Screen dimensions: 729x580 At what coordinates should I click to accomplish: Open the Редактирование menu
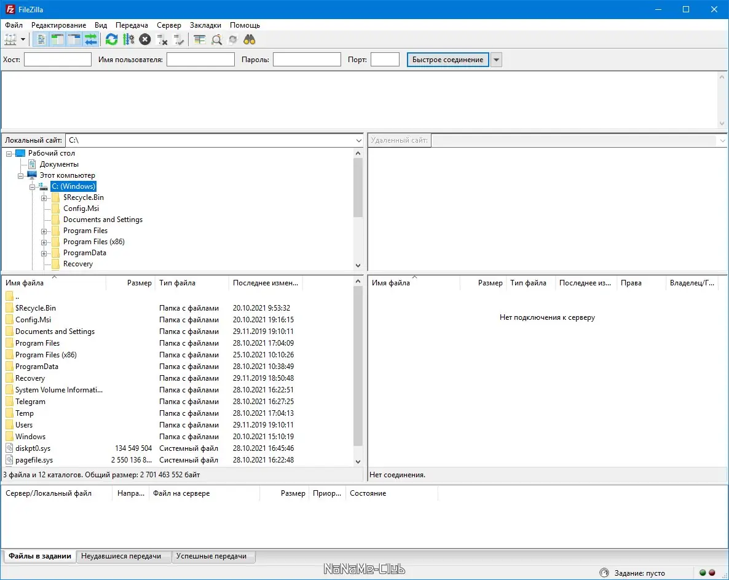pos(58,25)
